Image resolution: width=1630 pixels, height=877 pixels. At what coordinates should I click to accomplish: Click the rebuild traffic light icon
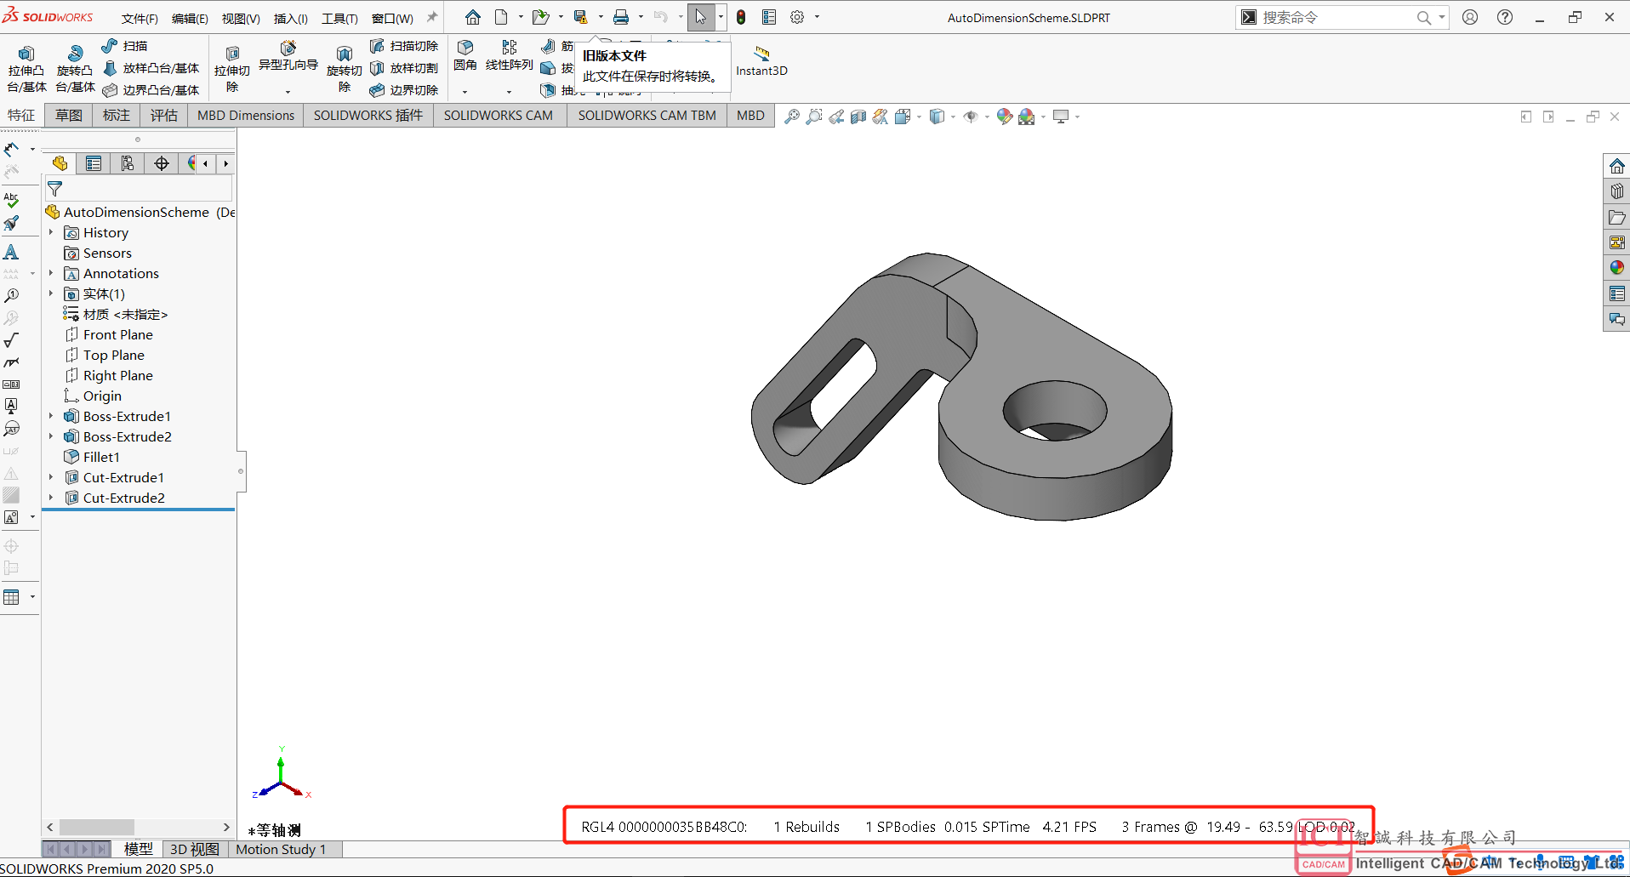click(x=741, y=17)
